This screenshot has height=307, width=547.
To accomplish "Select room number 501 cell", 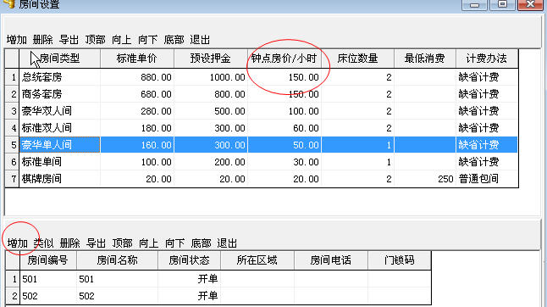I will point(47,279).
